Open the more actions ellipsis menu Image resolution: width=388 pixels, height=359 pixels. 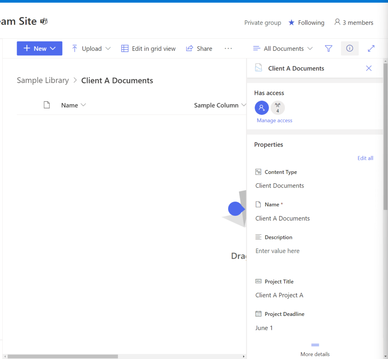(x=228, y=48)
